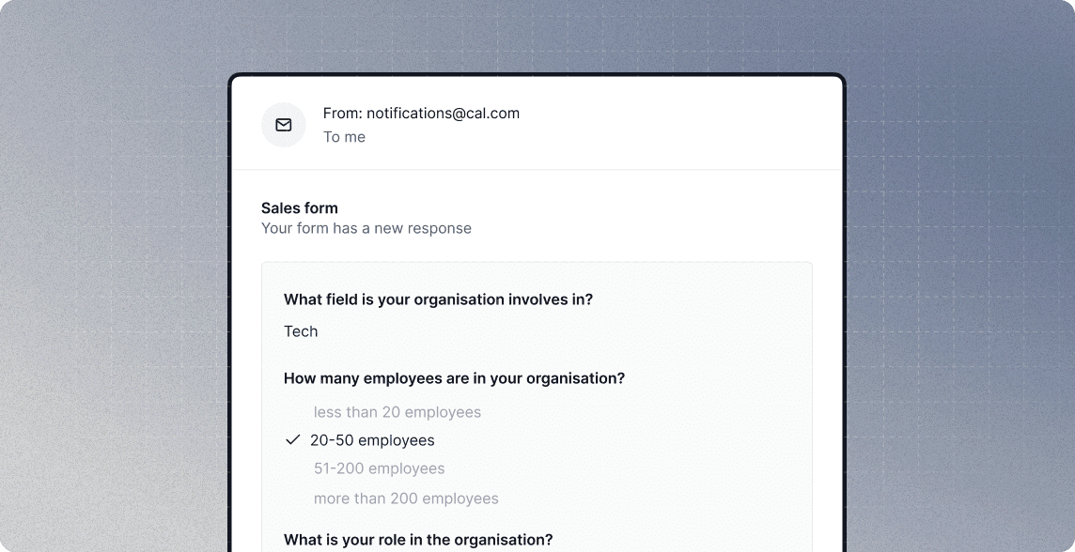Click the Sales form title
The height and width of the screenshot is (552, 1075).
tap(300, 208)
